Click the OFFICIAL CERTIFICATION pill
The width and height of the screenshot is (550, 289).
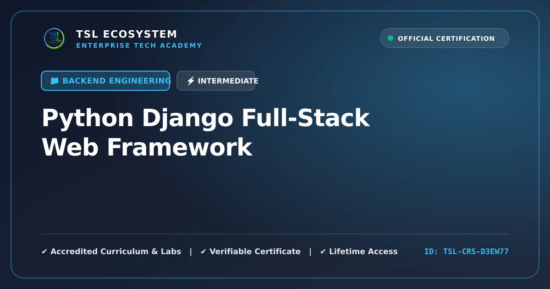tap(445, 38)
